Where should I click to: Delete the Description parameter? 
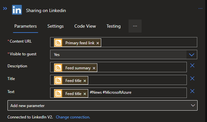[x=192, y=65]
